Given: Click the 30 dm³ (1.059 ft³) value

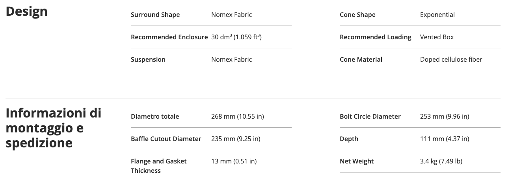Looking at the screenshot, I should 236,37.
